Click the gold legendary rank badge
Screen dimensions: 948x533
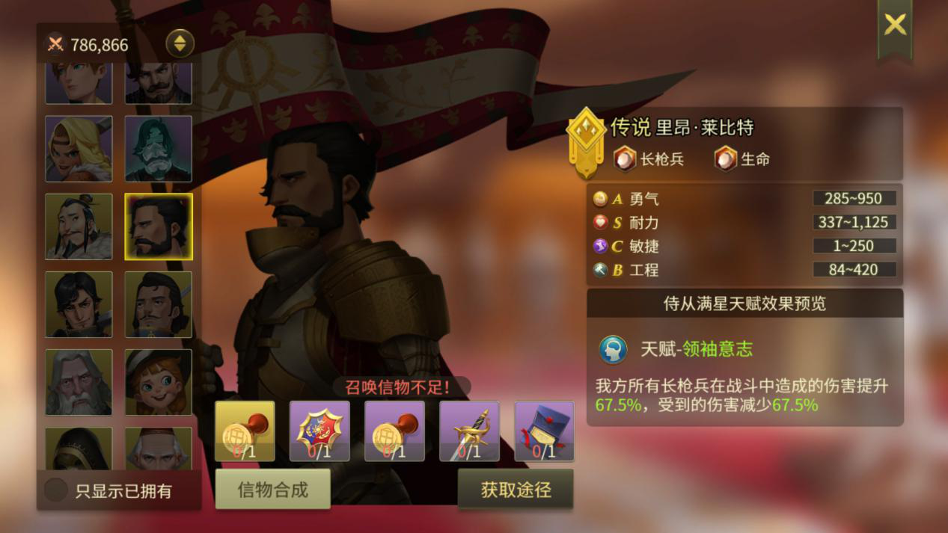pyautogui.click(x=586, y=144)
